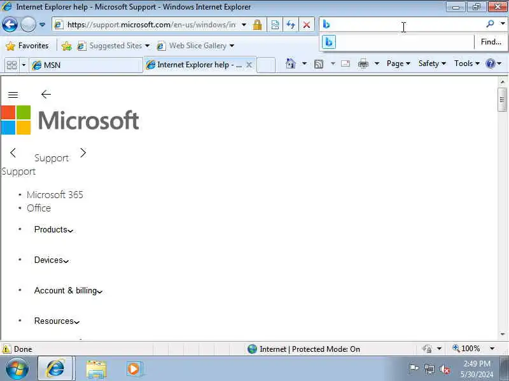Viewport: 509px width, 381px height.
Task: Click the Quick Tabs grid icon
Action: point(11,65)
